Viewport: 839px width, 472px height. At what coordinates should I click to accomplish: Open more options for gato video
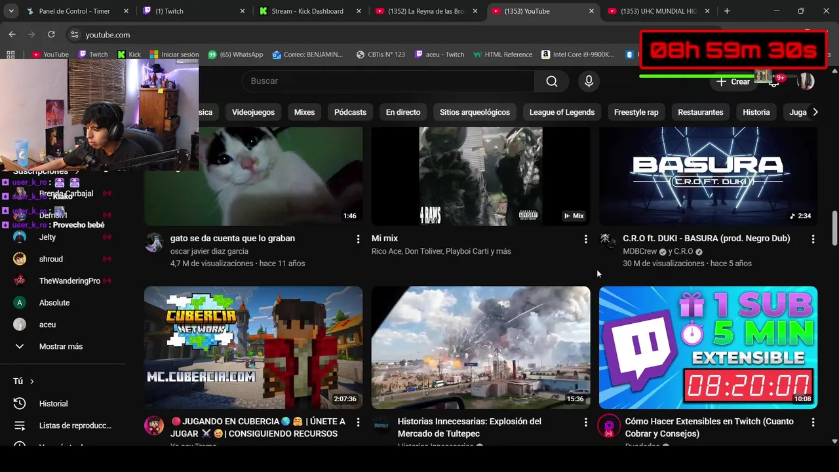tap(358, 239)
